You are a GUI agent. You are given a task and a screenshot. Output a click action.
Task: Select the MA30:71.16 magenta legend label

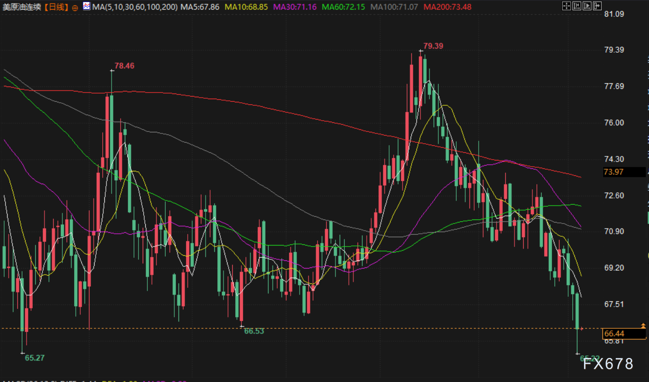[x=296, y=7]
